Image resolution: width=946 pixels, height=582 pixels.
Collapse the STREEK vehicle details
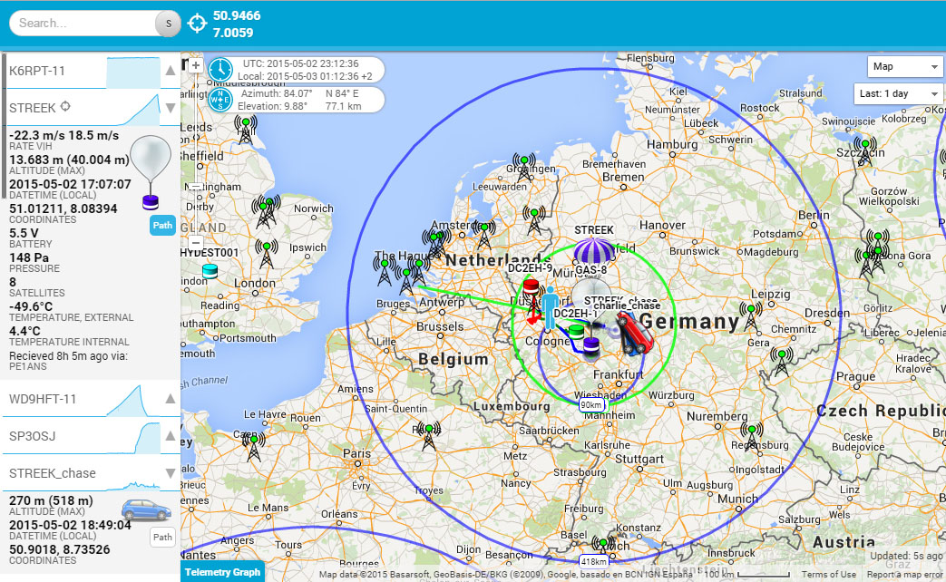[170, 108]
